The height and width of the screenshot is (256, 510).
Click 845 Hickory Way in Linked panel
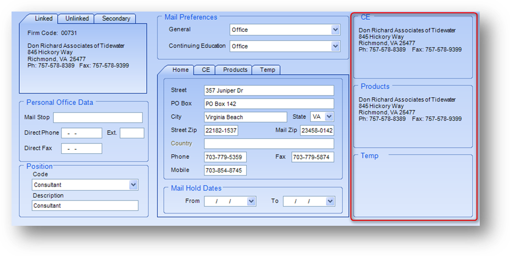[50, 52]
